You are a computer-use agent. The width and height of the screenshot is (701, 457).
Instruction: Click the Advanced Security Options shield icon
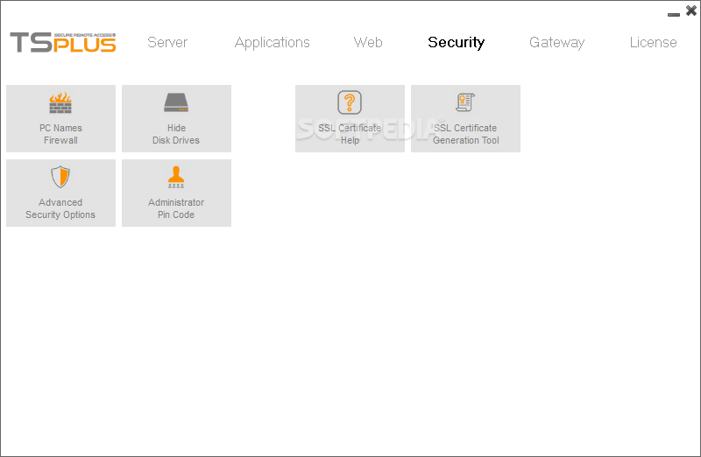click(60, 178)
